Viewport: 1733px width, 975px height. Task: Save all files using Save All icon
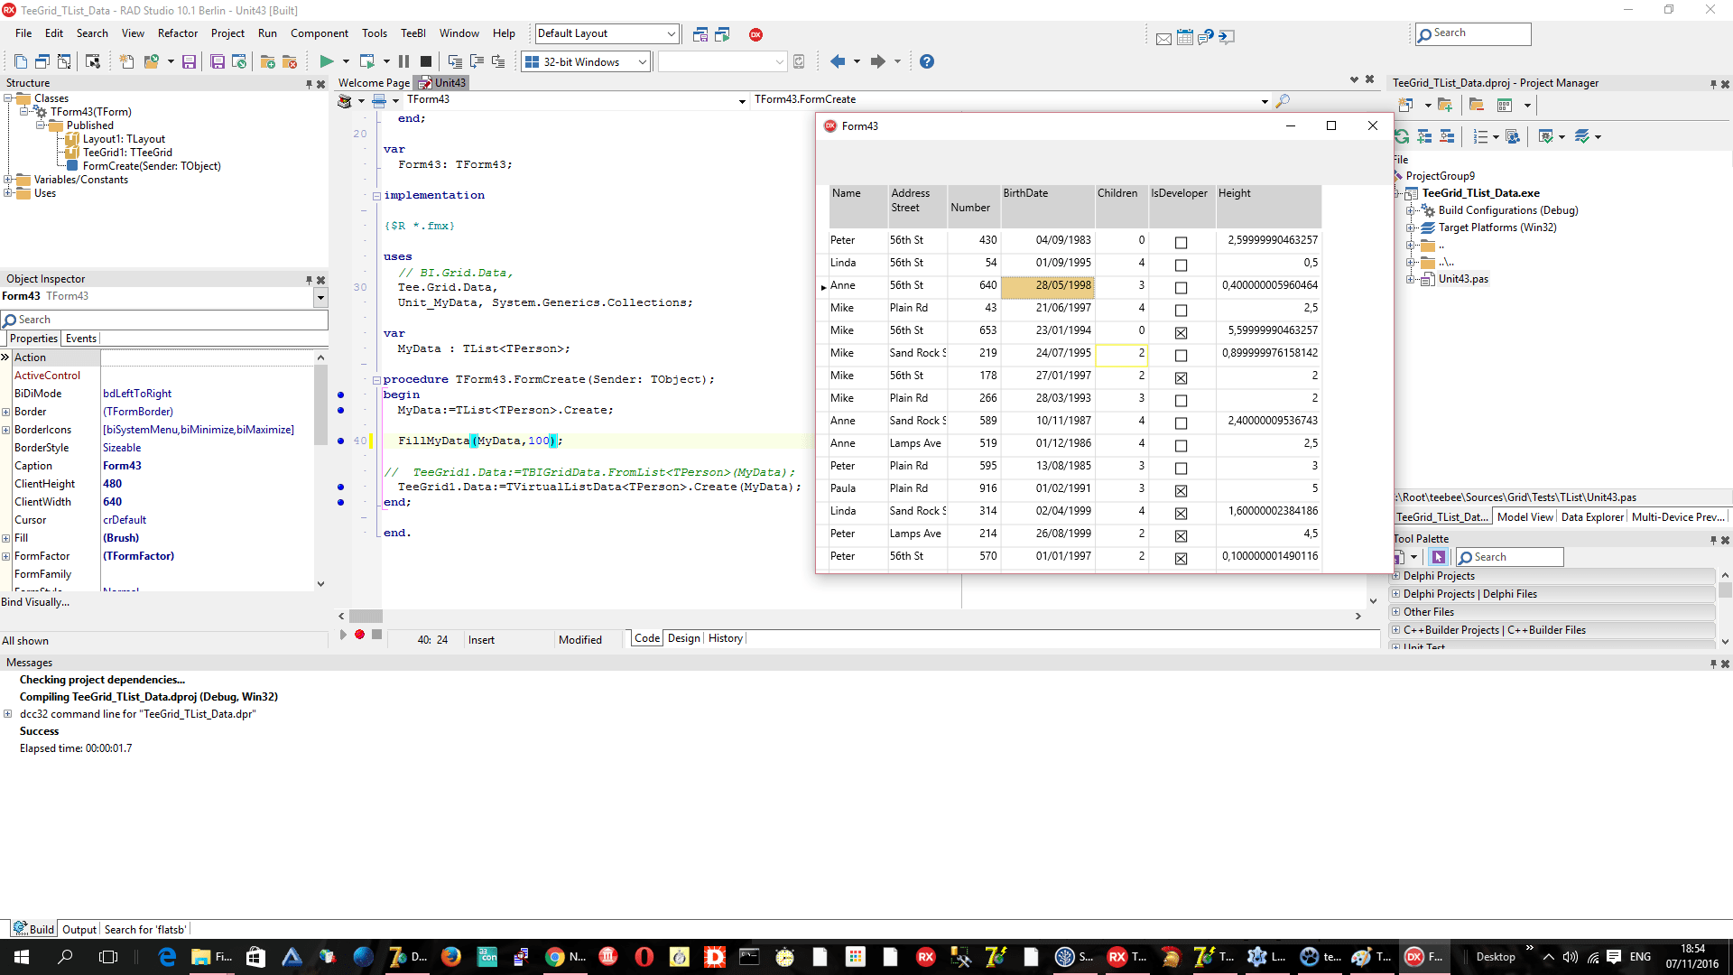218,61
